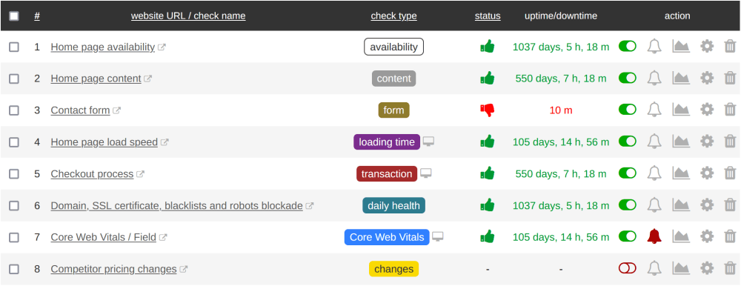Click monitor icon beside transaction badge
The width and height of the screenshot is (741, 286).
tap(426, 173)
